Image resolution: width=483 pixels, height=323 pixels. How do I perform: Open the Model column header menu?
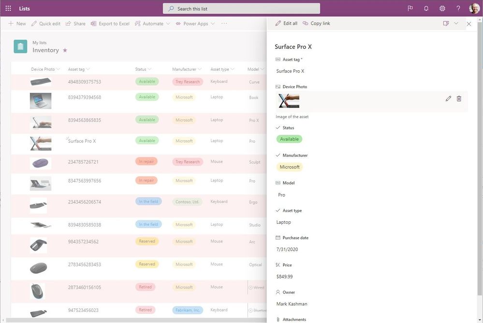256,69
